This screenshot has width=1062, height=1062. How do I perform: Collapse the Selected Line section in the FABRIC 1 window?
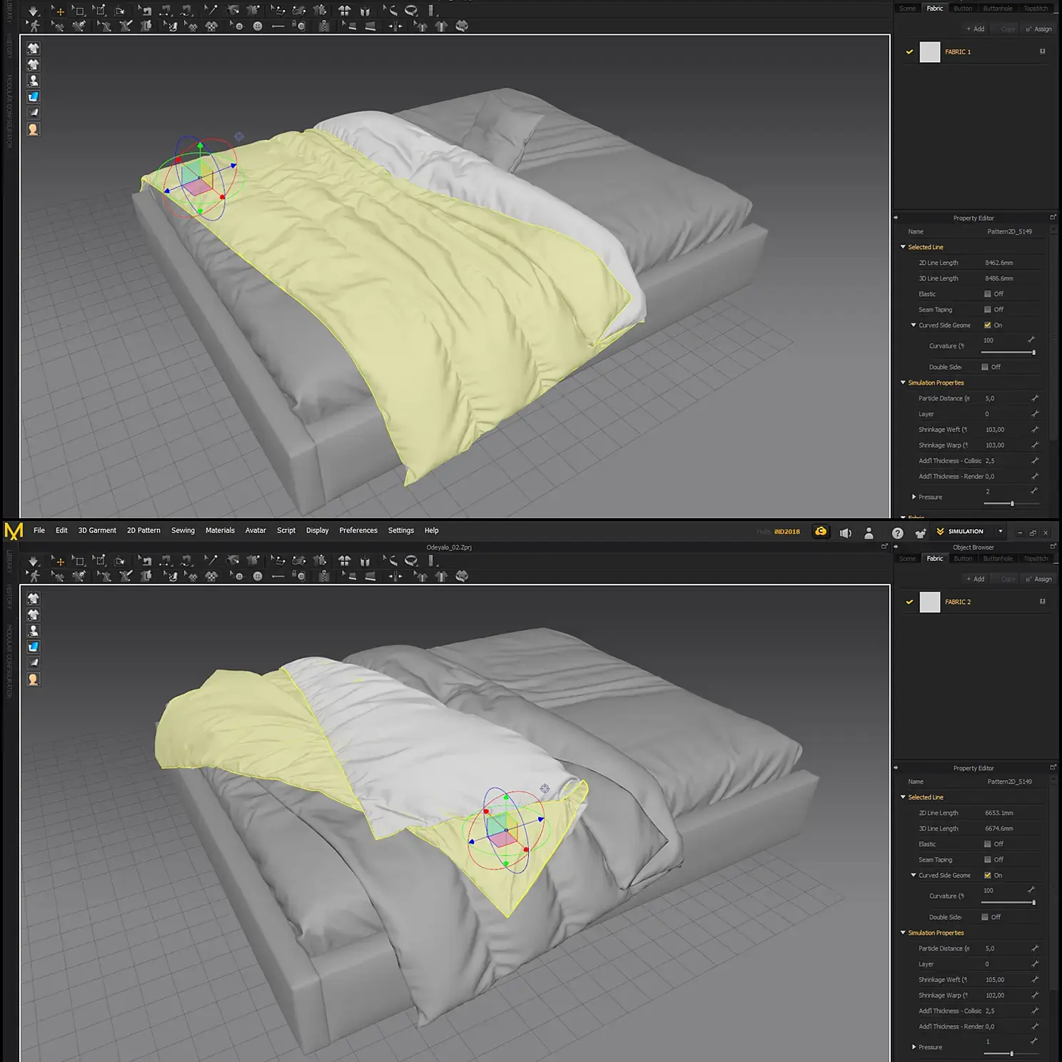click(903, 247)
